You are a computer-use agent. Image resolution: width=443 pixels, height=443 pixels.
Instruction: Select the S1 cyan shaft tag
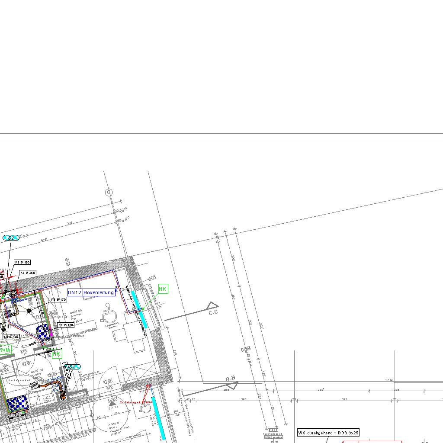click(71, 367)
